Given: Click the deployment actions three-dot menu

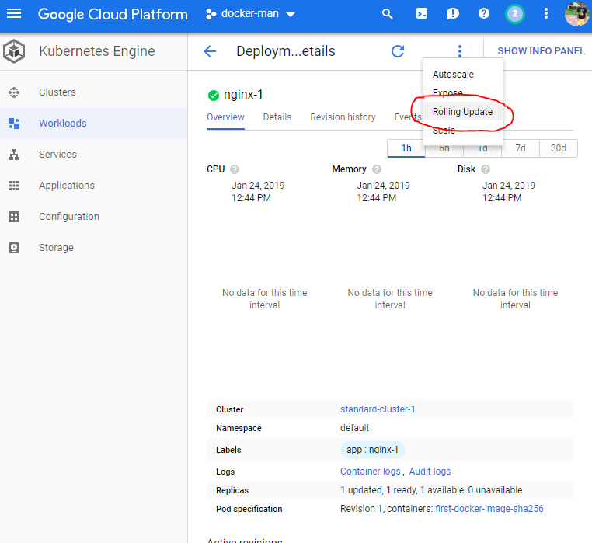Looking at the screenshot, I should click(459, 51).
